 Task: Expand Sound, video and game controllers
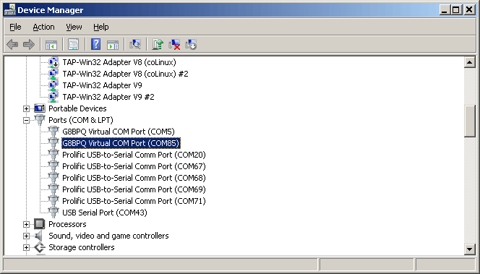tap(26, 236)
